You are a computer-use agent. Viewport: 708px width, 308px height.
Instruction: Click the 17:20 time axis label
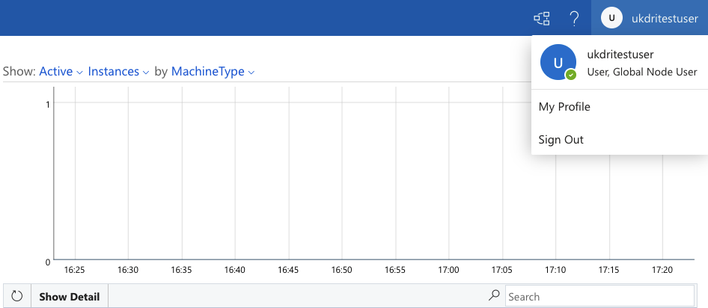pyautogui.click(x=662, y=270)
